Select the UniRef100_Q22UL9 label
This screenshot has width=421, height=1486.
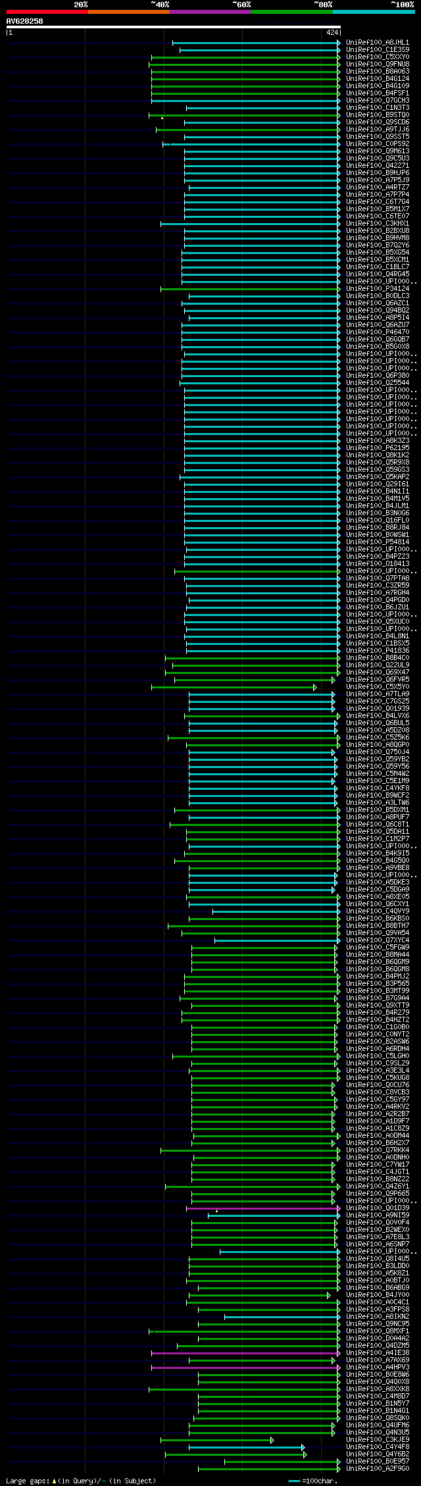378,665
